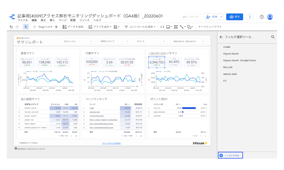The width and height of the screenshot is (284, 170).
Task: Click フィルタを作成 button
Action: (230, 155)
